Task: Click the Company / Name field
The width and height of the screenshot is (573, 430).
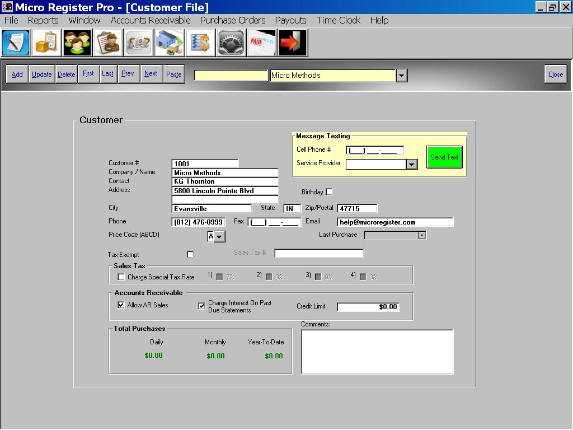Action: pos(225,172)
